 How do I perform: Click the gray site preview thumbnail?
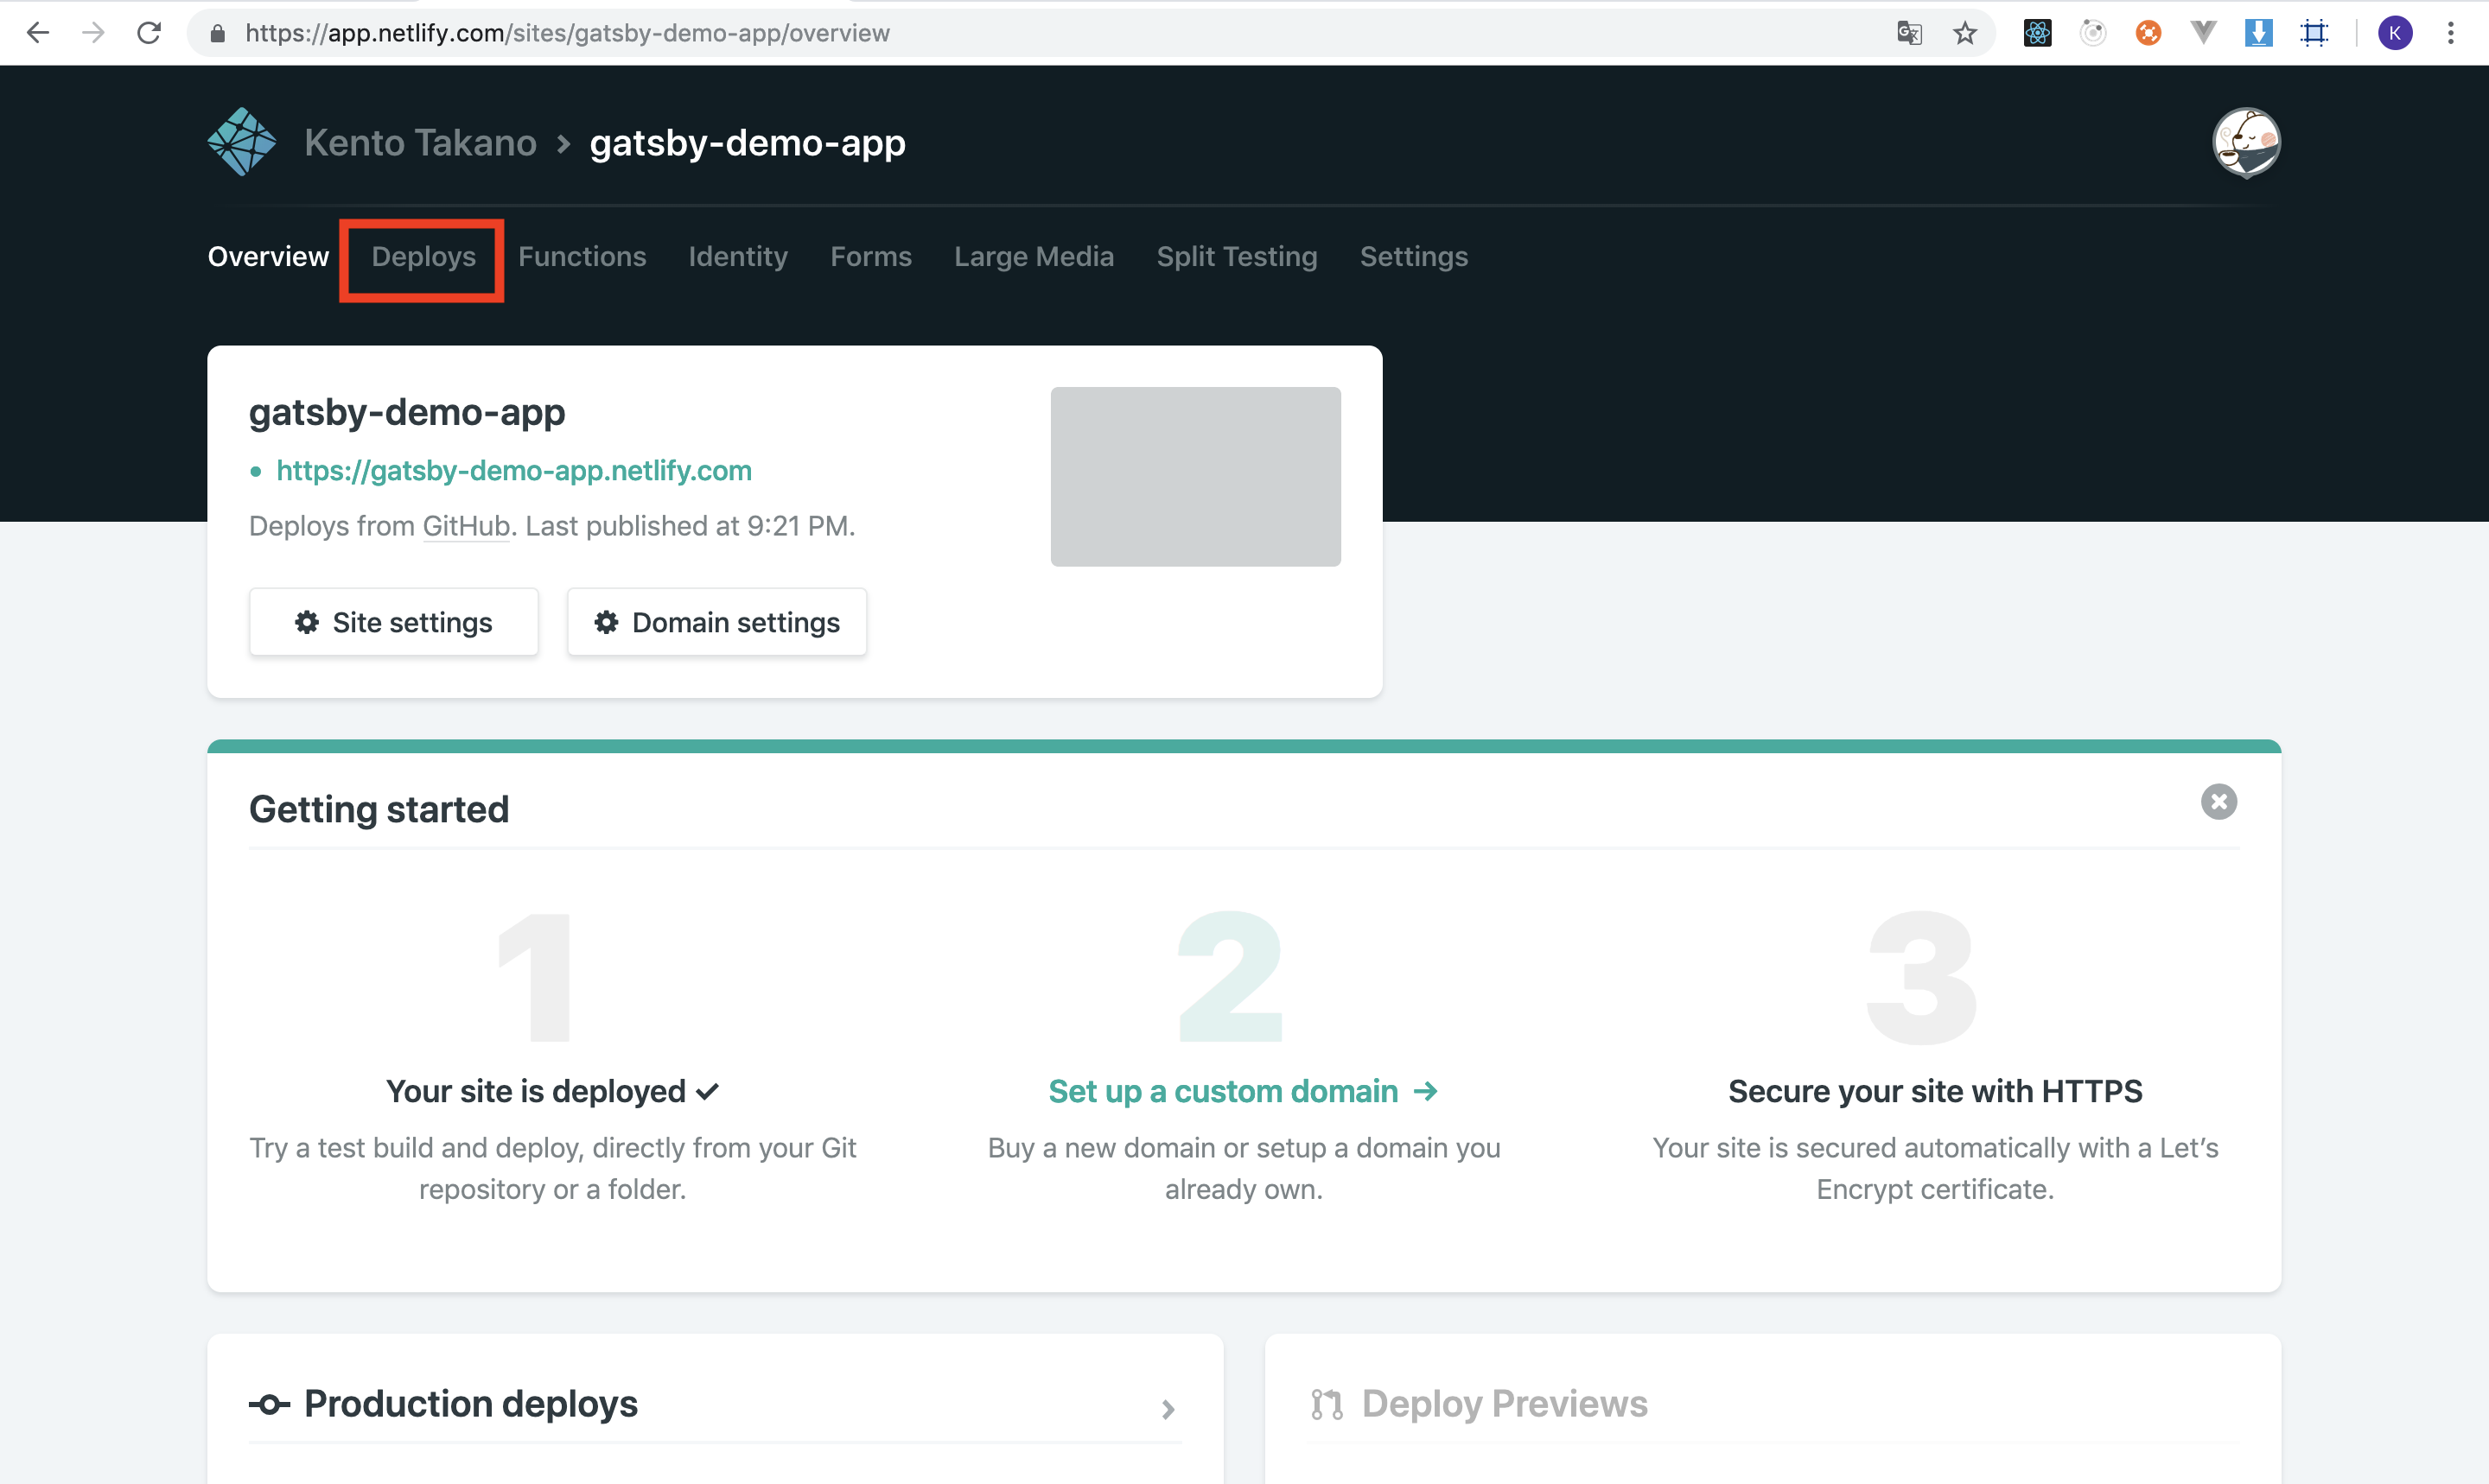1194,476
